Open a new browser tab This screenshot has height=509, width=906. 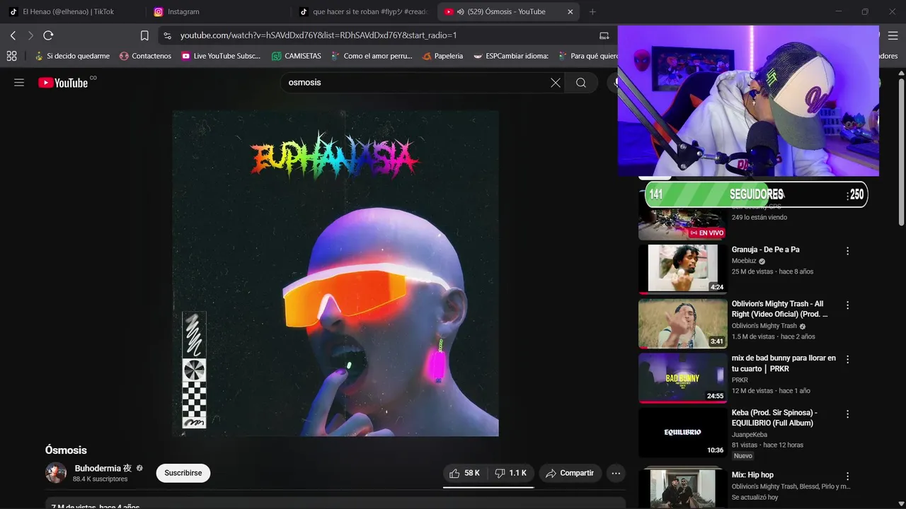pos(592,11)
